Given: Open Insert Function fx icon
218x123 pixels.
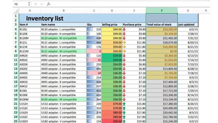Looking at the screenshot, I should 48,4.
